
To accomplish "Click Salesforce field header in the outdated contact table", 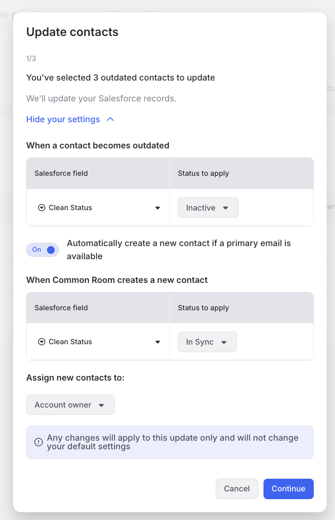I will 61,173.
